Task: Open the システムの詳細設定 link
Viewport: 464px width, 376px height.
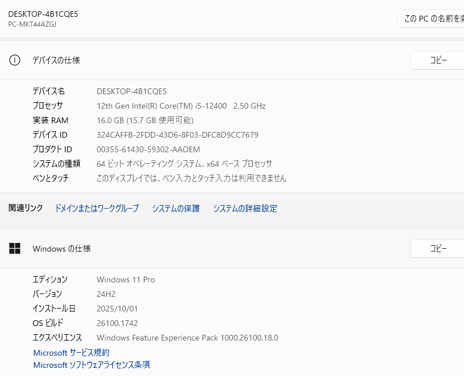Action: [245, 208]
